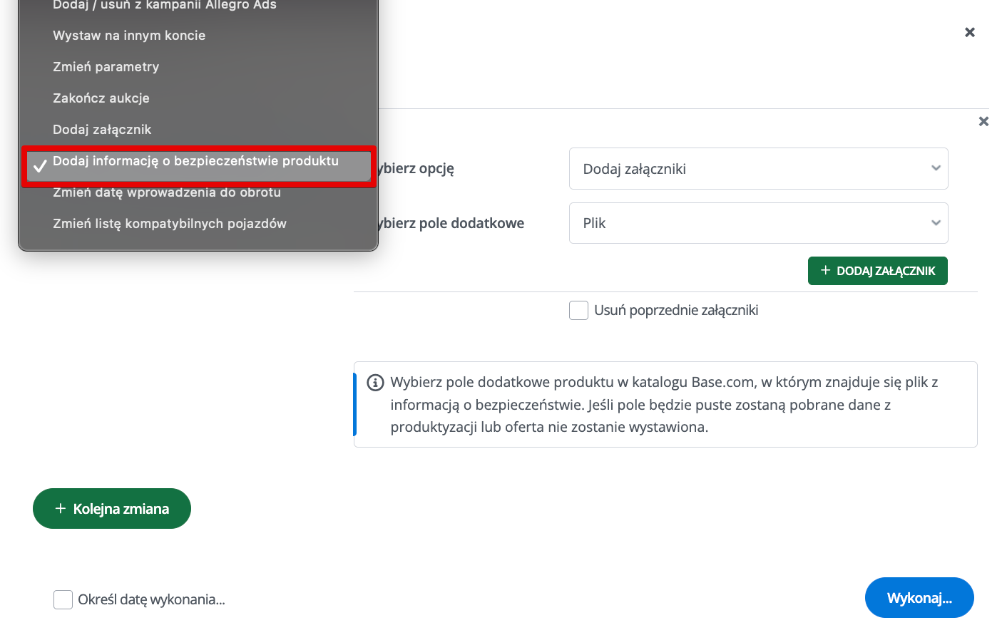
Task: Tick the Określ datę wykonania checkbox
Action: click(63, 599)
